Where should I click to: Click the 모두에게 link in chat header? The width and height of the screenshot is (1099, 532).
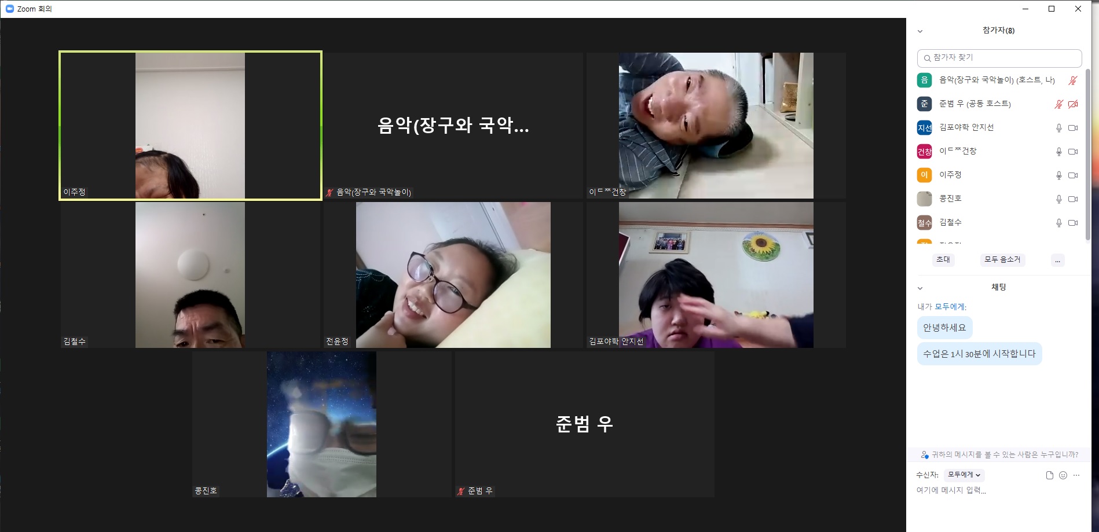[x=950, y=307]
